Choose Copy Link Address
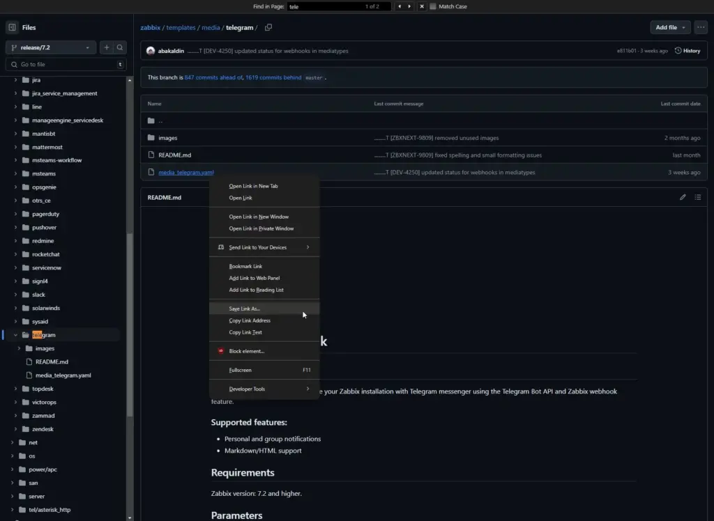The height and width of the screenshot is (521, 714). click(x=264, y=320)
